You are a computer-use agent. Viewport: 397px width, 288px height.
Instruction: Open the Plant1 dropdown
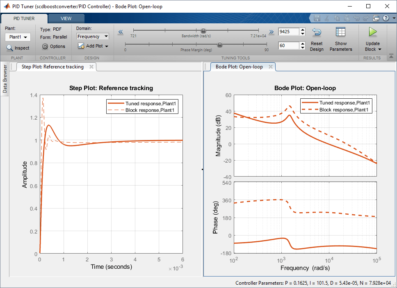point(18,37)
